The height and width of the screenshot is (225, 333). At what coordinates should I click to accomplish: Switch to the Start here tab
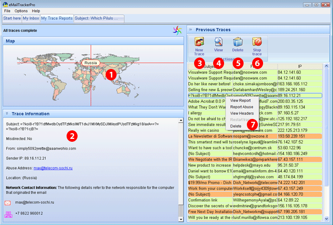12,18
